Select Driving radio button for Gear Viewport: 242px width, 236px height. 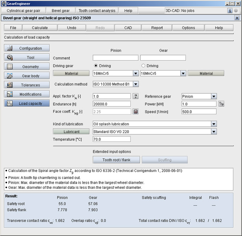(143, 66)
